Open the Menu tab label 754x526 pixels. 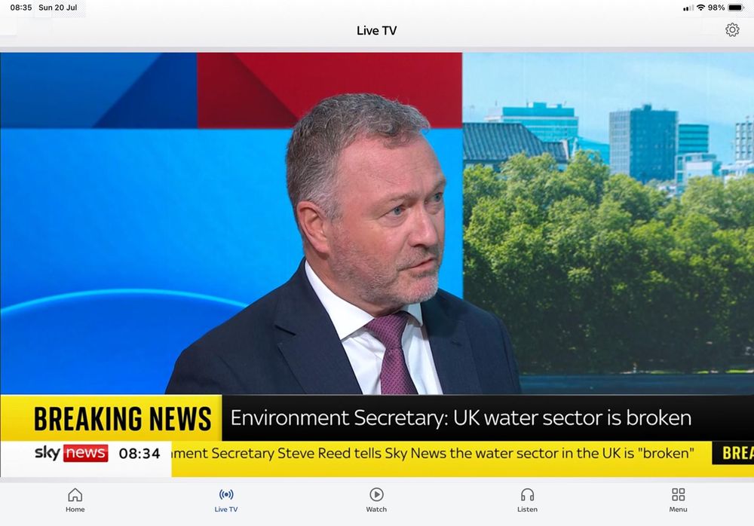pos(678,509)
